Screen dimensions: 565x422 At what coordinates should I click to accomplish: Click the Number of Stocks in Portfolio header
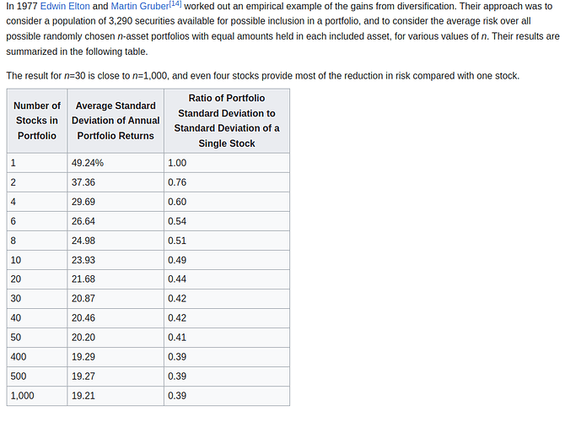tap(37, 121)
